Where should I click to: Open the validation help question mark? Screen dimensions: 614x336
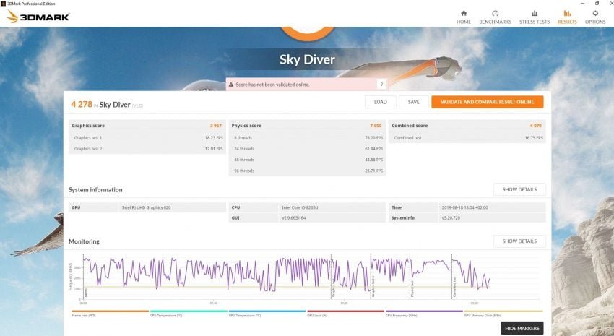[381, 85]
